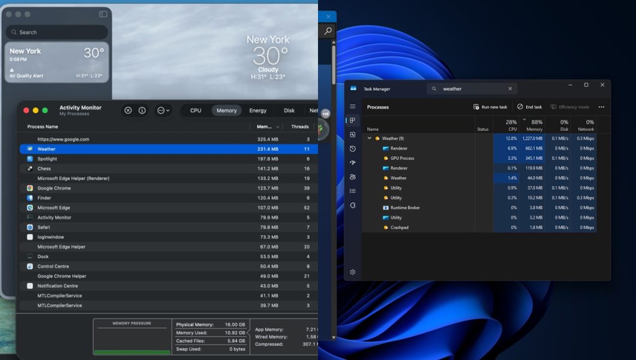Select the Crashpad row in Task Manager
The image size is (636, 360).
(x=479, y=227)
